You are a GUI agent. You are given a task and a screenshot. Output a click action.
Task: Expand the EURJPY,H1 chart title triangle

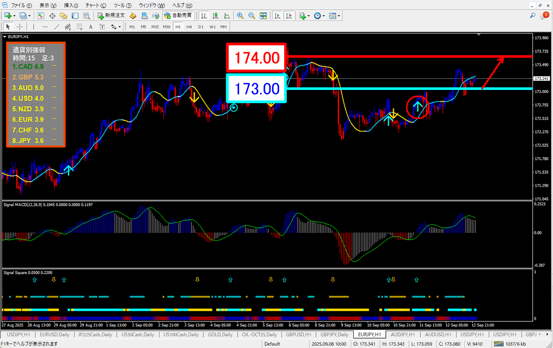click(5, 37)
